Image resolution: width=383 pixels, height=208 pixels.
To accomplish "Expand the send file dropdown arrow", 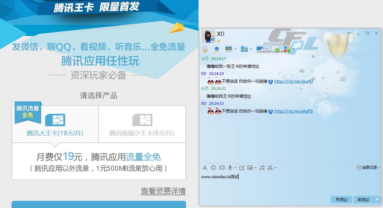I will pyautogui.click(x=251, y=49).
